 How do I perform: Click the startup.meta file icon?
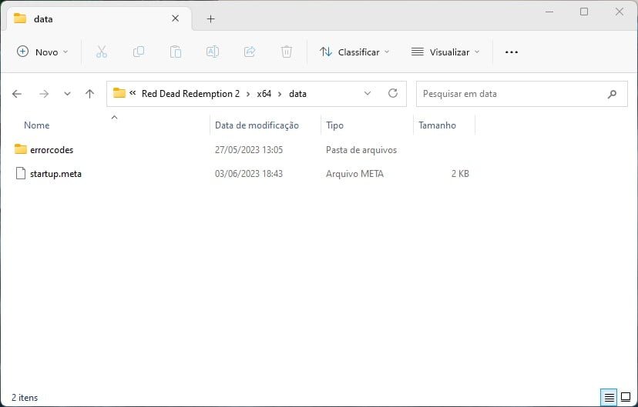click(20, 173)
